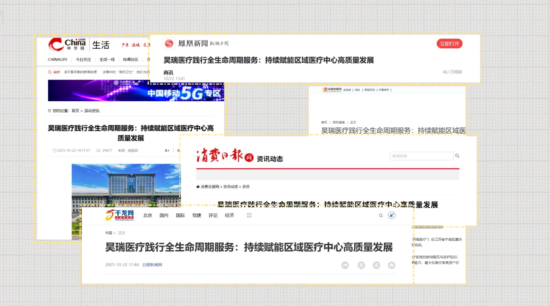Select the 吃喝玩乐 menu item

pyautogui.click(x=130, y=60)
